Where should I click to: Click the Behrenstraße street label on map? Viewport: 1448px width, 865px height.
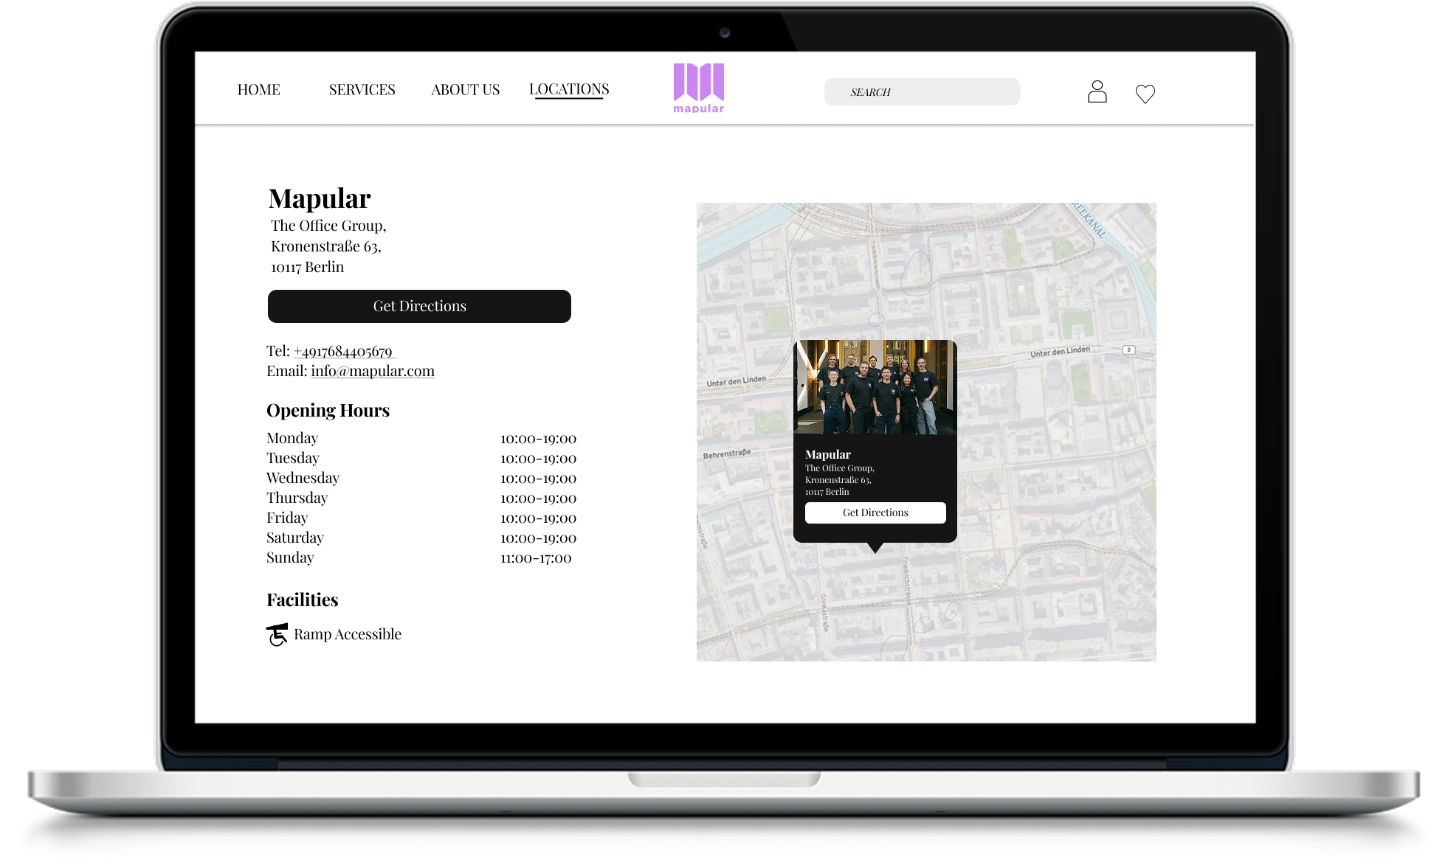tap(726, 454)
